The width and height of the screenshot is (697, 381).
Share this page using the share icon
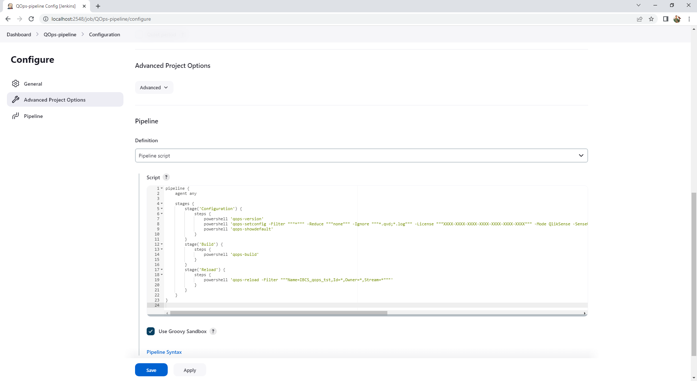(x=640, y=19)
